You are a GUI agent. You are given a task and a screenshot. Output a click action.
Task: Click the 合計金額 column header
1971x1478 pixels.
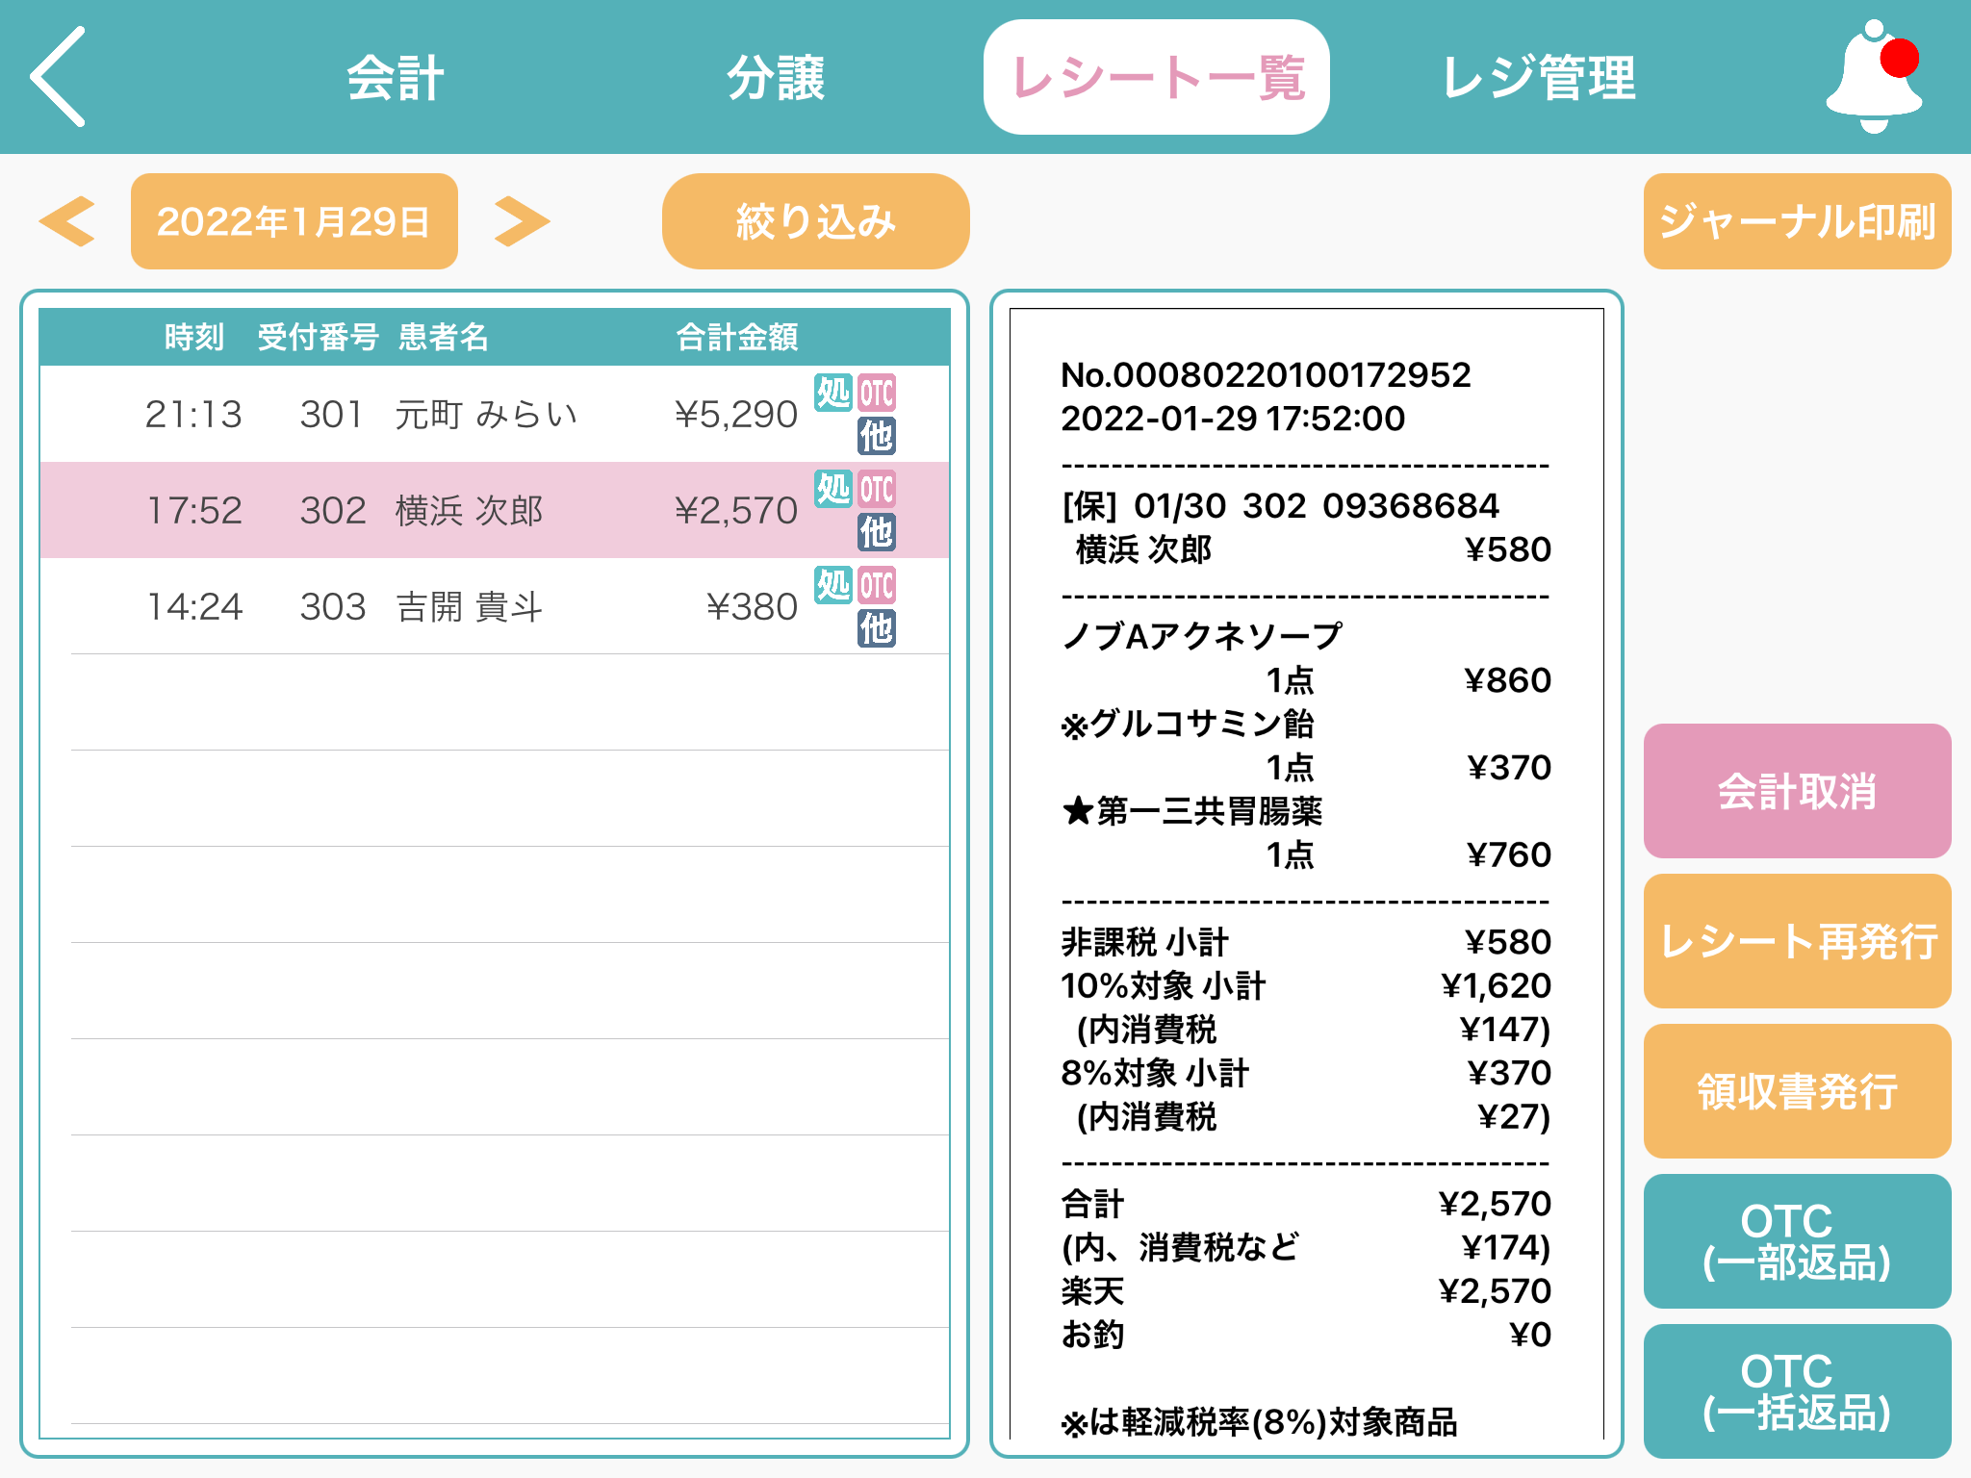tap(737, 337)
